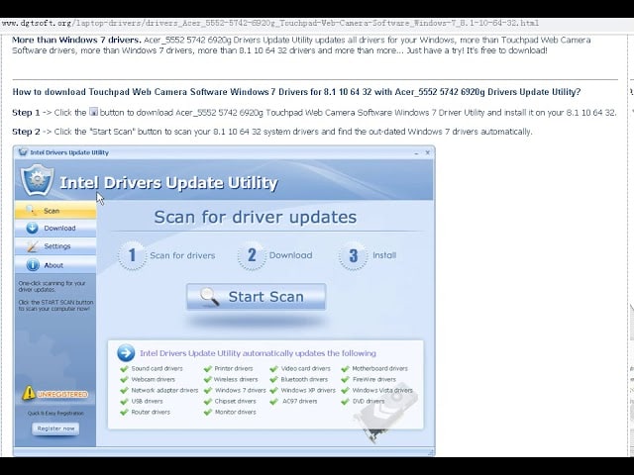
Task: Click the check mark beside AC97 drivers
Action: (x=273, y=401)
